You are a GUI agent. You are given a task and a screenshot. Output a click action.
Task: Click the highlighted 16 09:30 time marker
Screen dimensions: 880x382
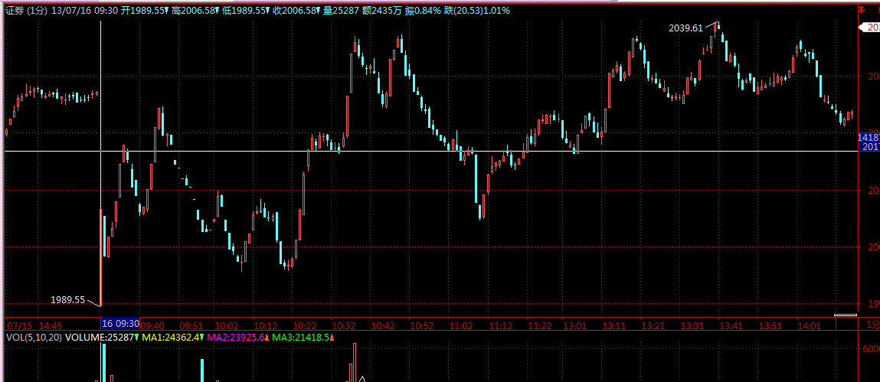(x=121, y=325)
